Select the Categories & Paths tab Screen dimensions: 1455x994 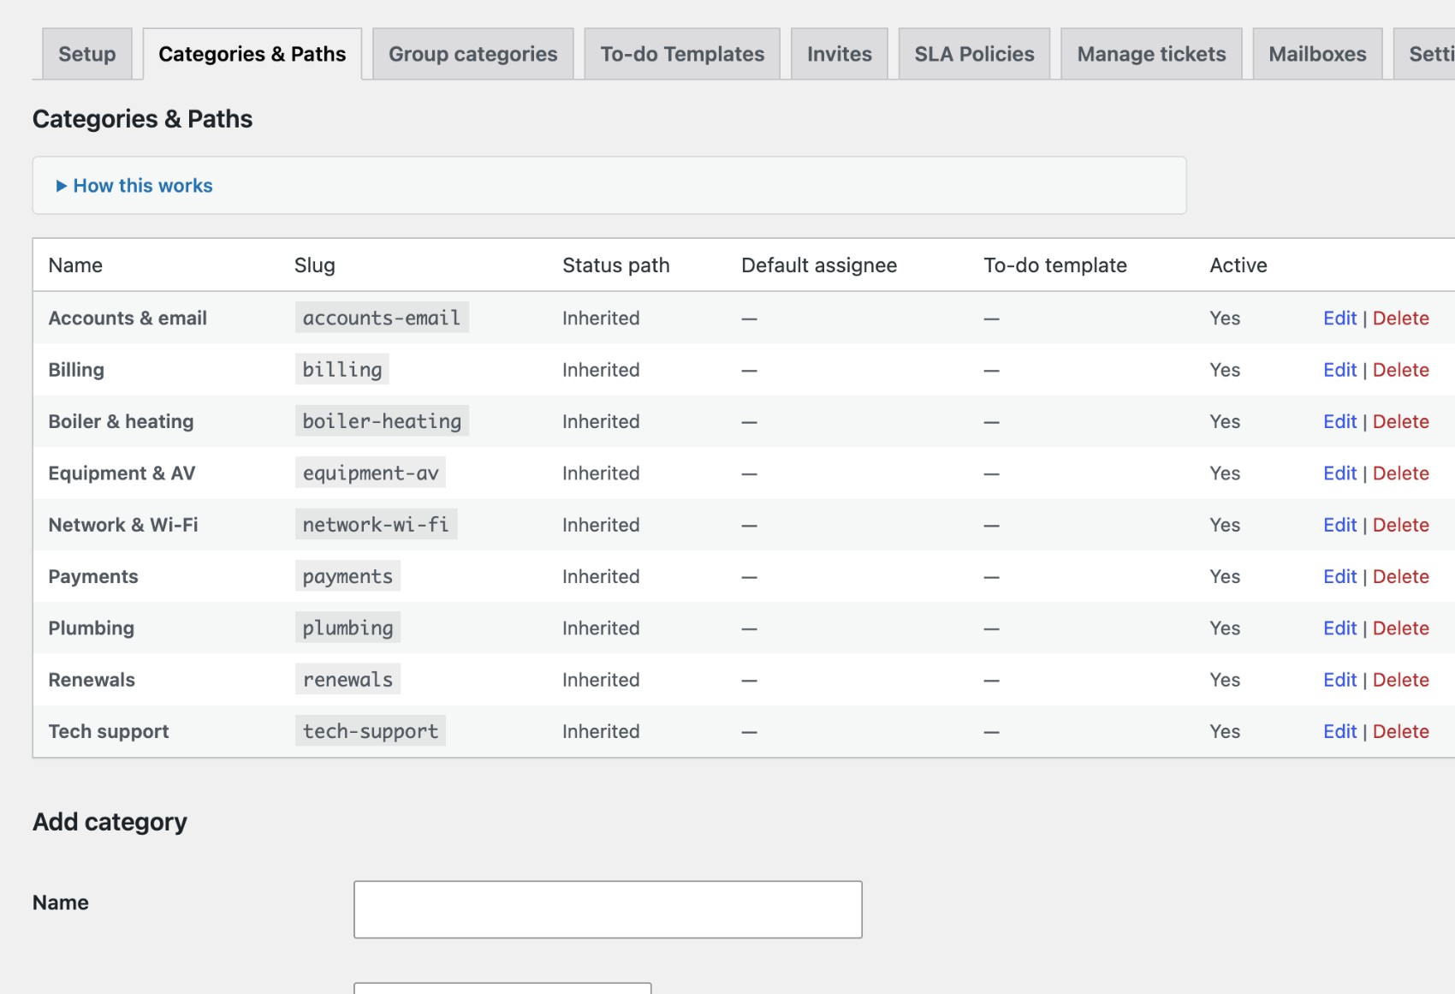(x=252, y=54)
